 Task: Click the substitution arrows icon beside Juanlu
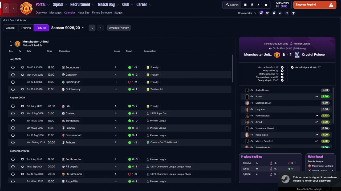coord(317,97)
